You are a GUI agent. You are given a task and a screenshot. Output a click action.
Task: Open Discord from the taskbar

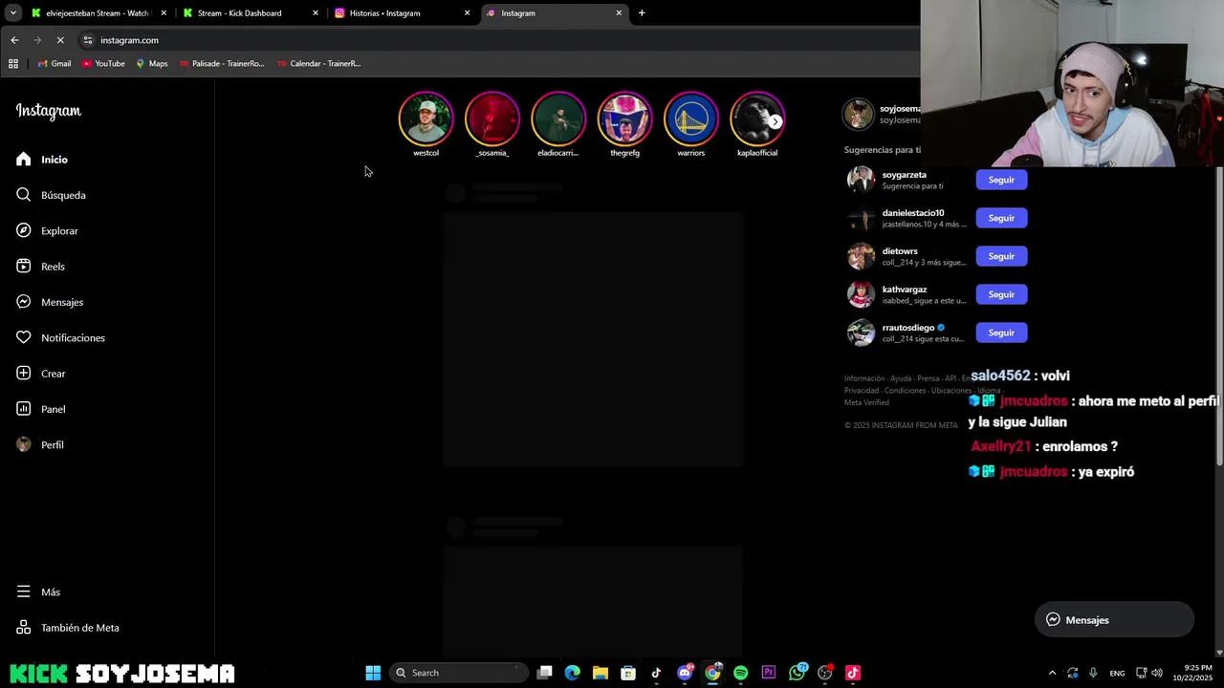(685, 673)
